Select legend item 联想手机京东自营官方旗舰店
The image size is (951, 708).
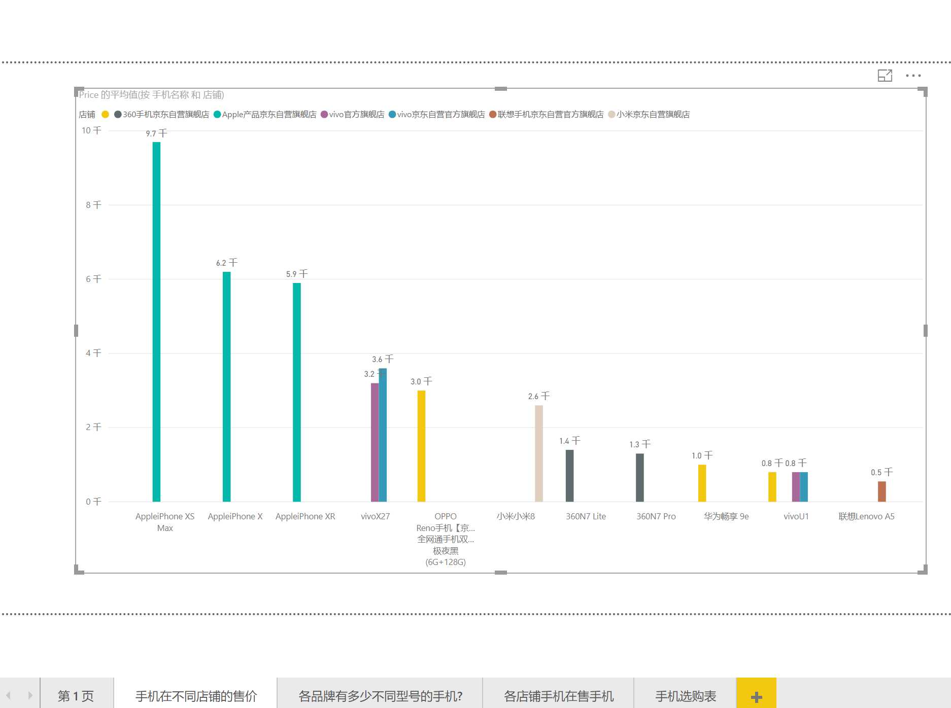point(547,114)
